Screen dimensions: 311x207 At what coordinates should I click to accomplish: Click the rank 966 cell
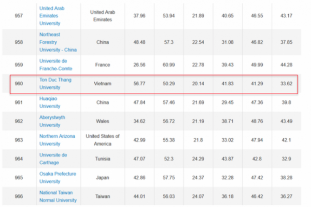tap(19, 196)
